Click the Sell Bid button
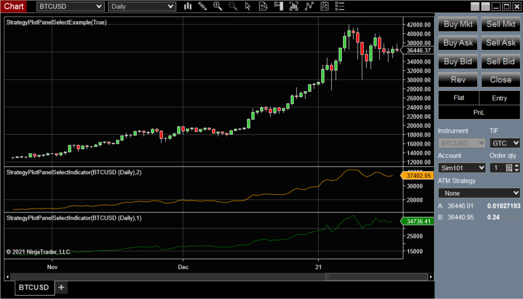 pyautogui.click(x=500, y=61)
